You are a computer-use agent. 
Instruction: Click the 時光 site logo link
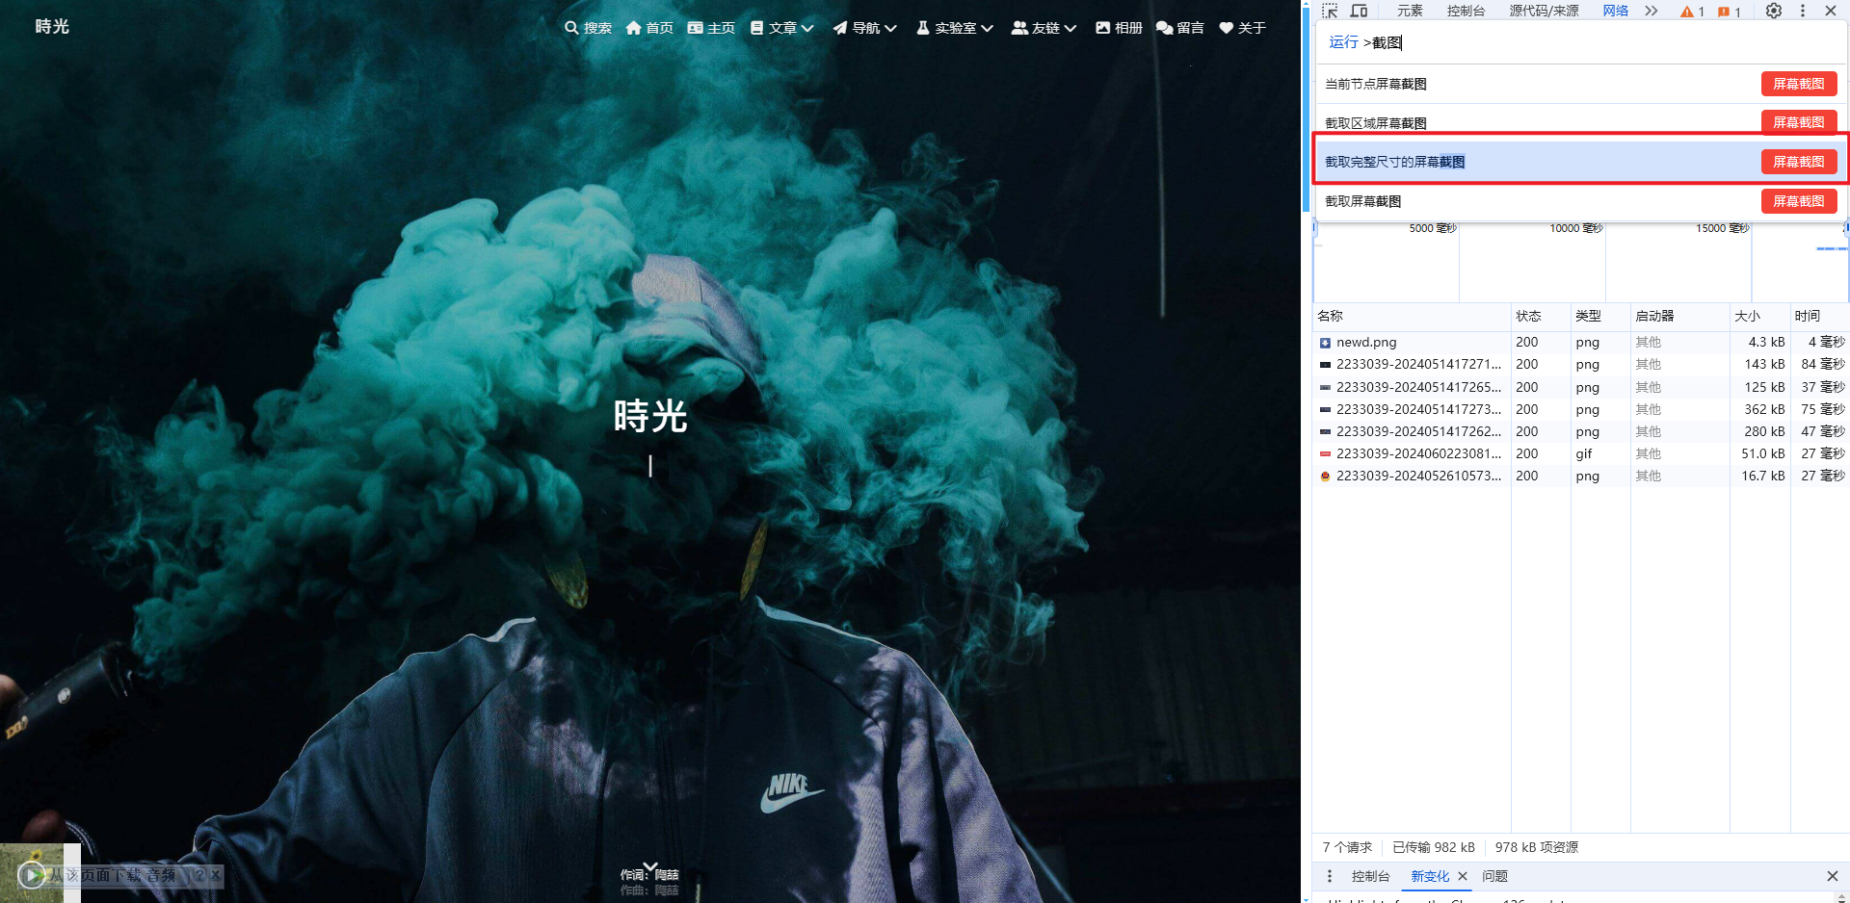52,27
